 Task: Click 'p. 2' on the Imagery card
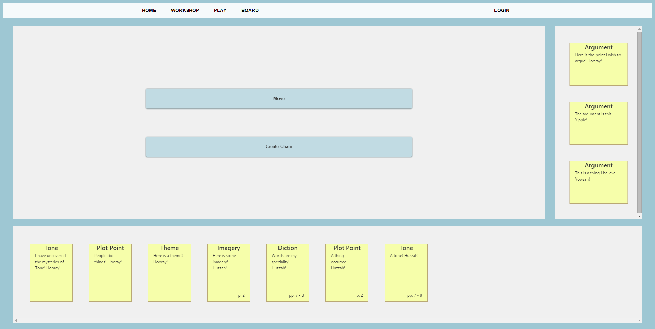[x=241, y=295]
